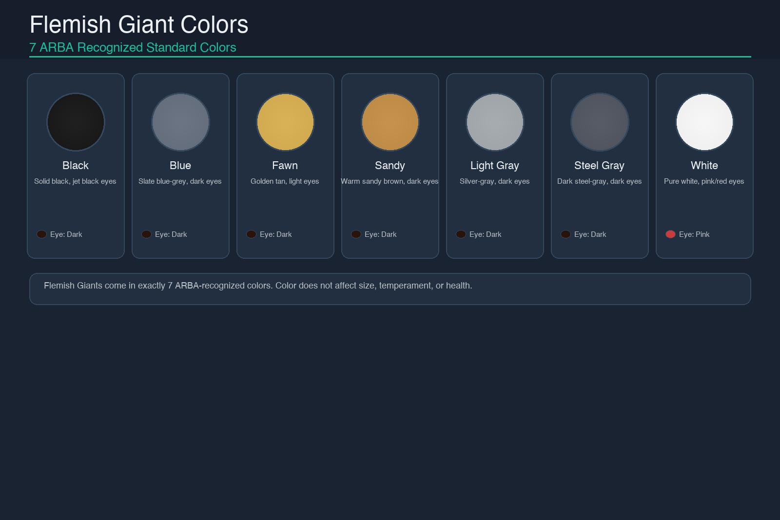Click the pink eye indicator on White card
The height and width of the screenshot is (520, 780).
670,234
